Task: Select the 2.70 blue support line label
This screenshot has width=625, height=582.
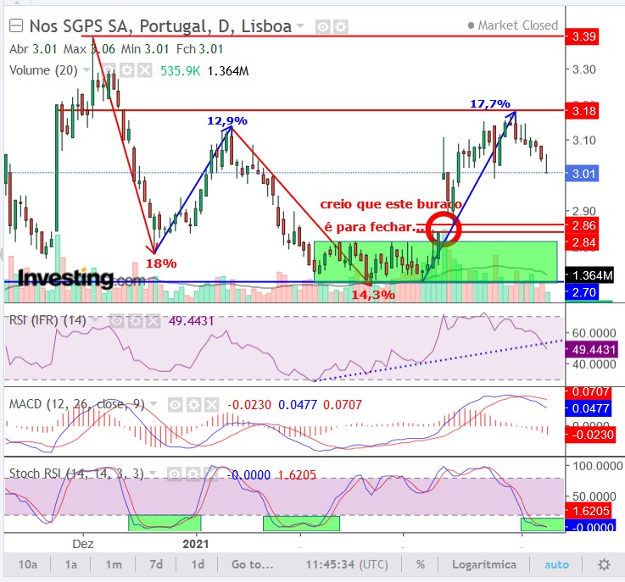Action: tap(582, 292)
